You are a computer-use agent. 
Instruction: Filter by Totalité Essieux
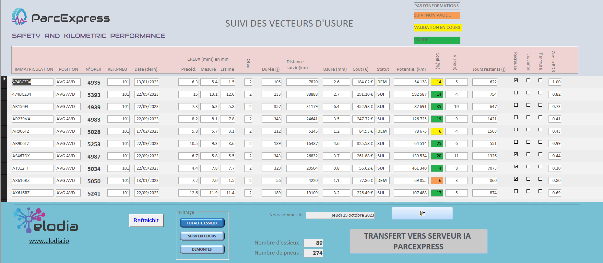pyautogui.click(x=202, y=223)
